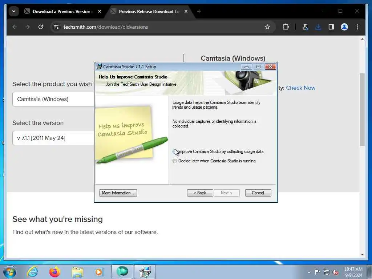Bookmark this page with the star
Image resolution: width=372 pixels, height=279 pixels.
[x=267, y=27]
